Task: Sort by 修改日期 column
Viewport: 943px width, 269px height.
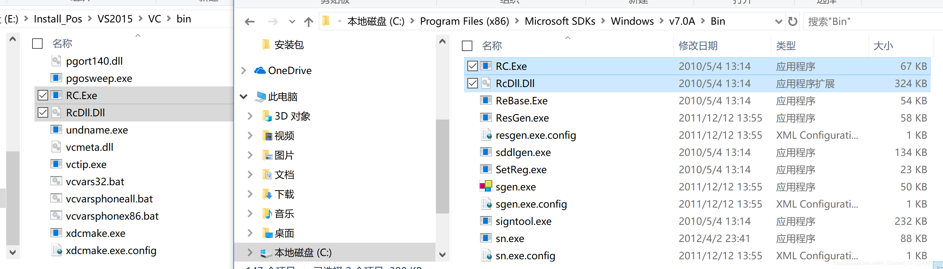Action: click(698, 46)
